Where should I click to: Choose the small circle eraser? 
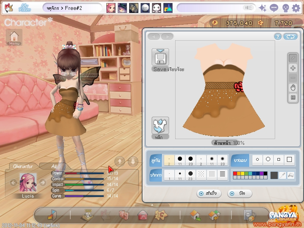(257, 160)
